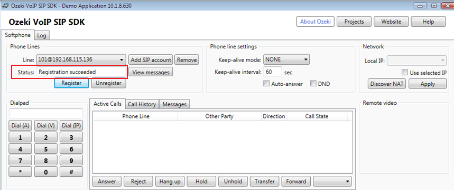
Task: Open the Messages tab
Action: click(174, 104)
